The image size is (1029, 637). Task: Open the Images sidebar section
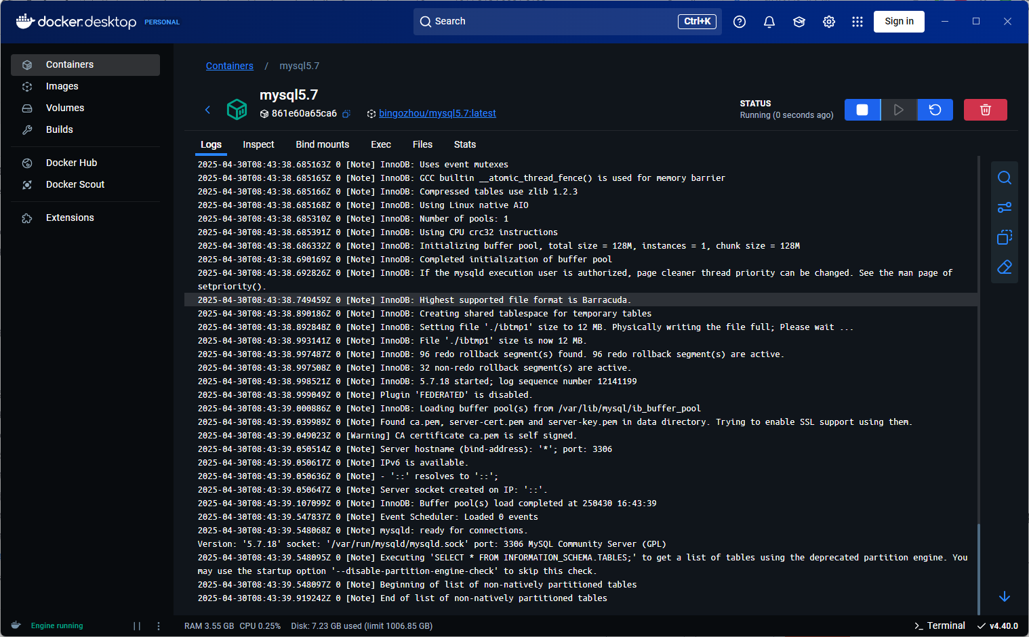pos(85,86)
